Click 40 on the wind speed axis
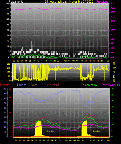Image resolution: width=121 pixels, height=144 pixels. pos(8,14)
